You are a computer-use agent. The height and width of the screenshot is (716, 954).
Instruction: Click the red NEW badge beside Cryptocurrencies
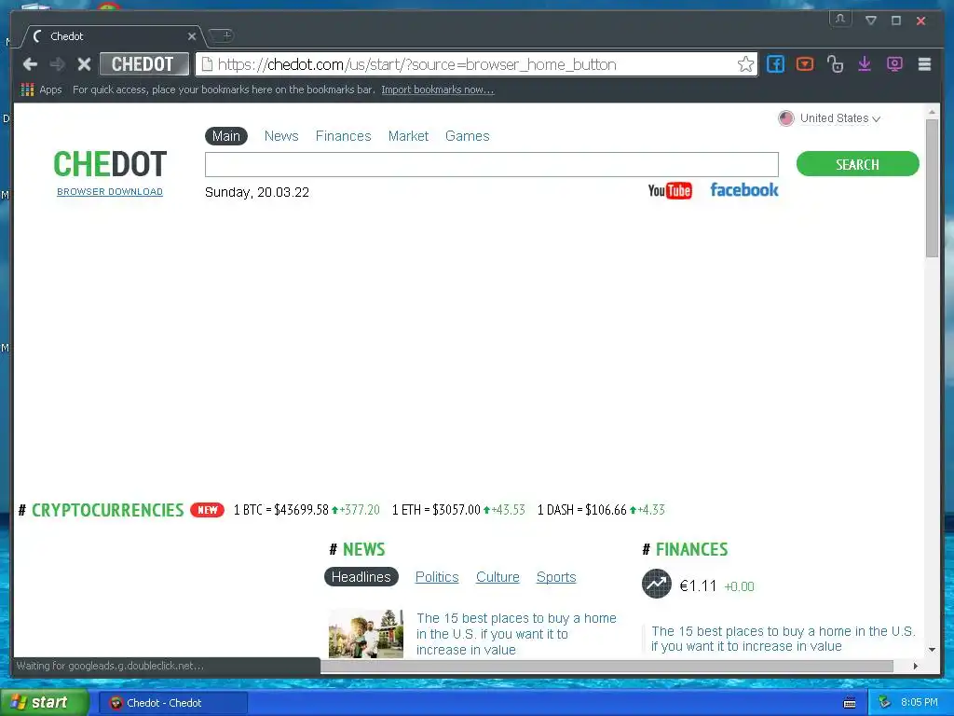click(208, 510)
